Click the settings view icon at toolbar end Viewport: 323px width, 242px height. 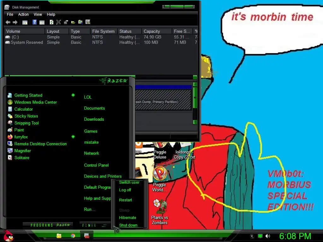click(88, 22)
